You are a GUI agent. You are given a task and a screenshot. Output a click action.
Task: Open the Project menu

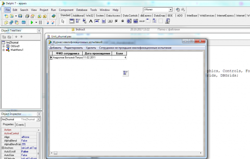44,10
